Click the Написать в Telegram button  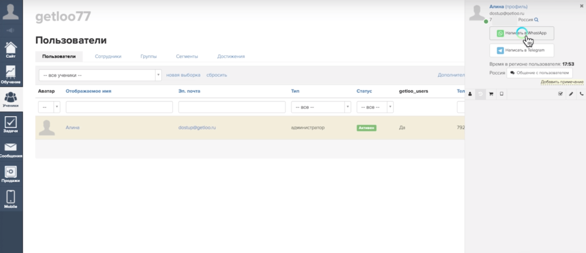pyautogui.click(x=521, y=50)
